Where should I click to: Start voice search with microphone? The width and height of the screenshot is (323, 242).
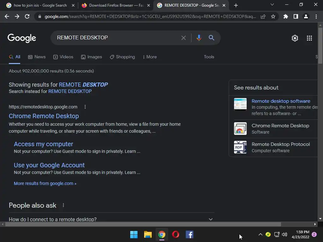click(199, 38)
